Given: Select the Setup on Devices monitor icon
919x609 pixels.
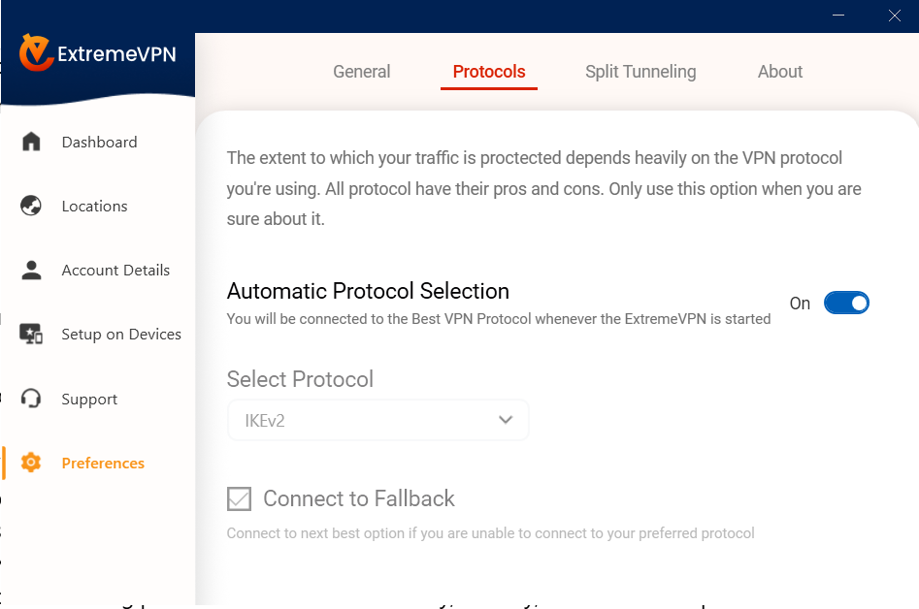Looking at the screenshot, I should point(31,334).
